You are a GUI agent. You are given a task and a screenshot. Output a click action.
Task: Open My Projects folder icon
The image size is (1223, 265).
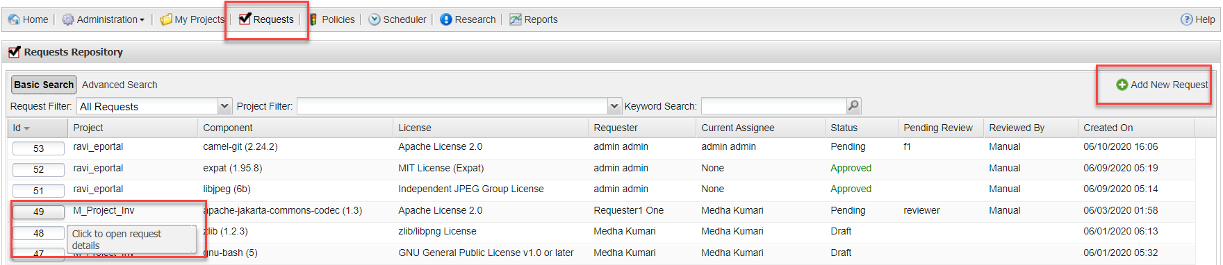coord(166,19)
